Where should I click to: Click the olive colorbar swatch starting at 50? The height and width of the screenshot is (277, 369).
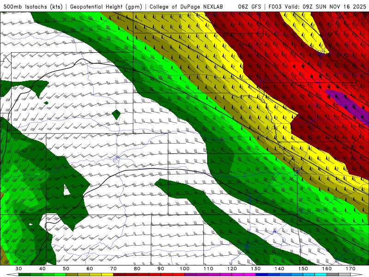coord(72,275)
